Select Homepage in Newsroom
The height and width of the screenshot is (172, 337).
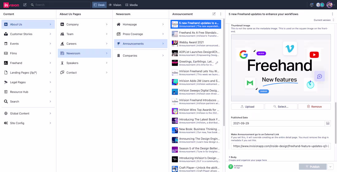pyautogui.click(x=141, y=24)
